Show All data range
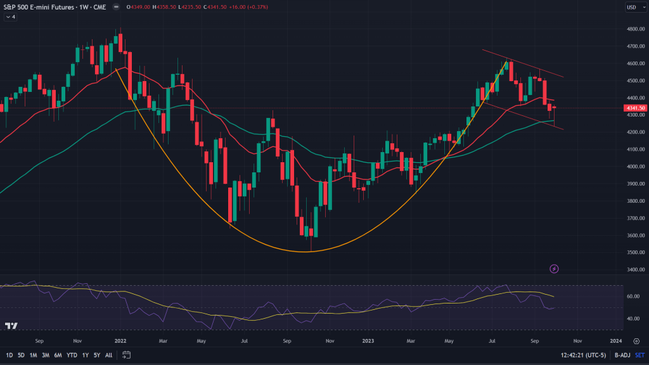Image resolution: width=649 pixels, height=365 pixels. 109,355
